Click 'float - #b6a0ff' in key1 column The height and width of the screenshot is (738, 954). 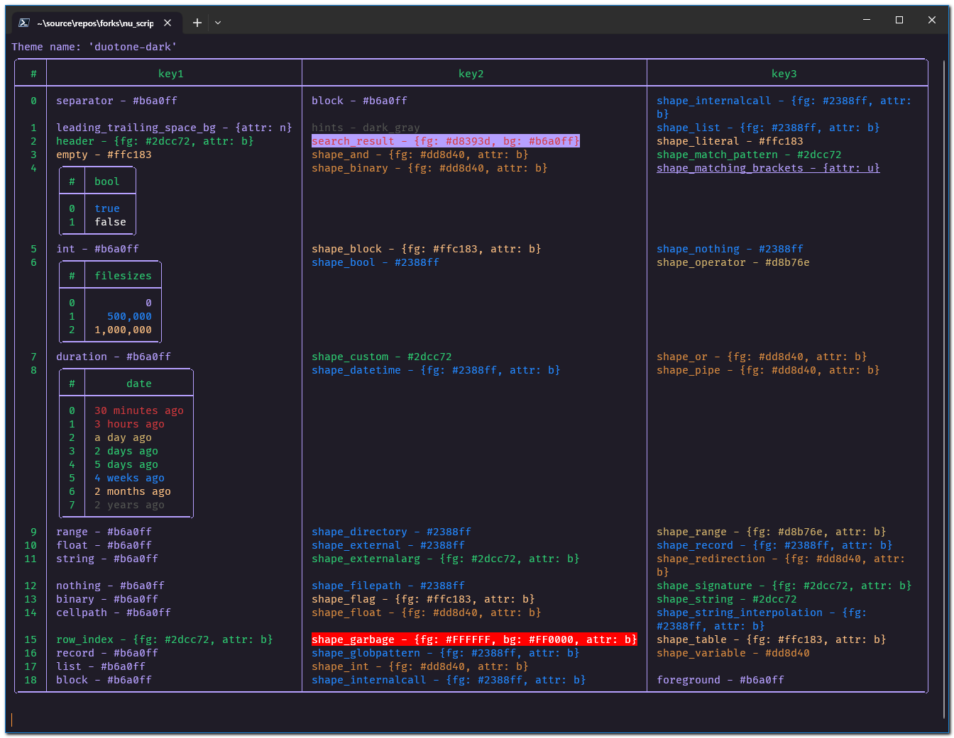coord(104,545)
